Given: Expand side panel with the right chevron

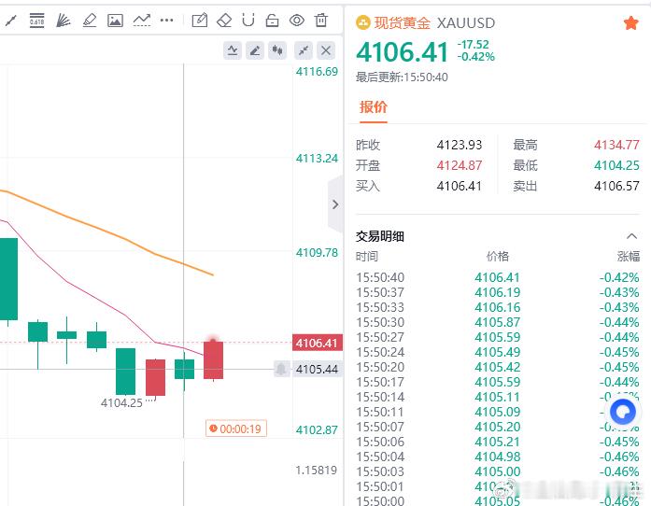Looking at the screenshot, I should point(335,204).
